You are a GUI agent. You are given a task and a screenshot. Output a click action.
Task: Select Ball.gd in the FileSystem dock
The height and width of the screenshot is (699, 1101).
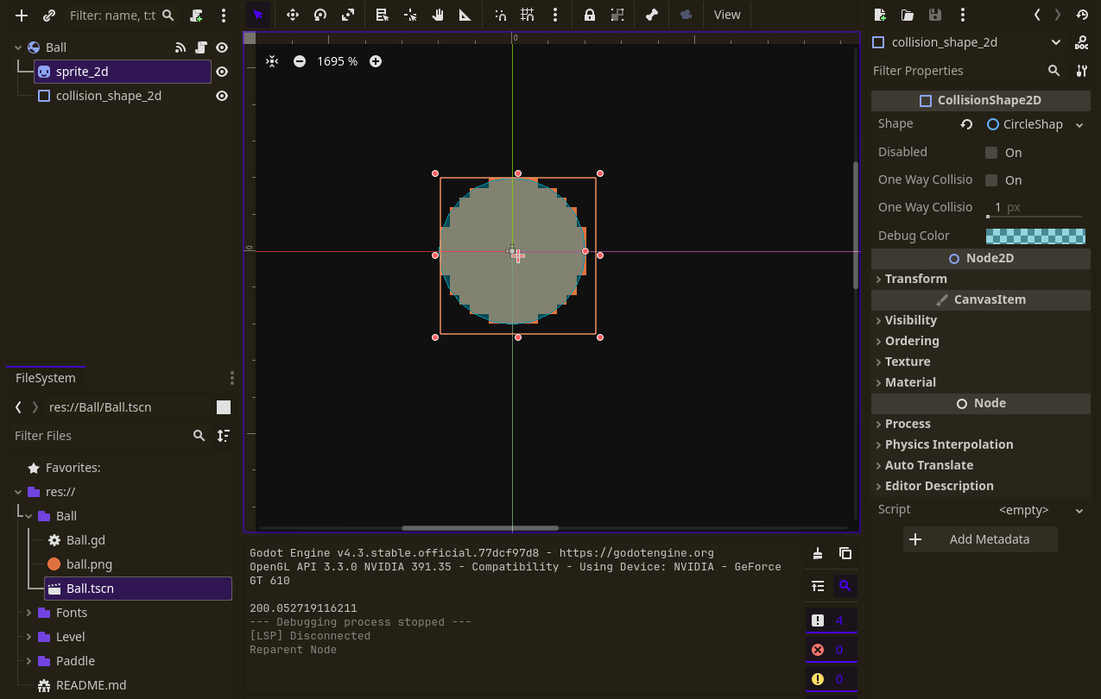point(85,539)
